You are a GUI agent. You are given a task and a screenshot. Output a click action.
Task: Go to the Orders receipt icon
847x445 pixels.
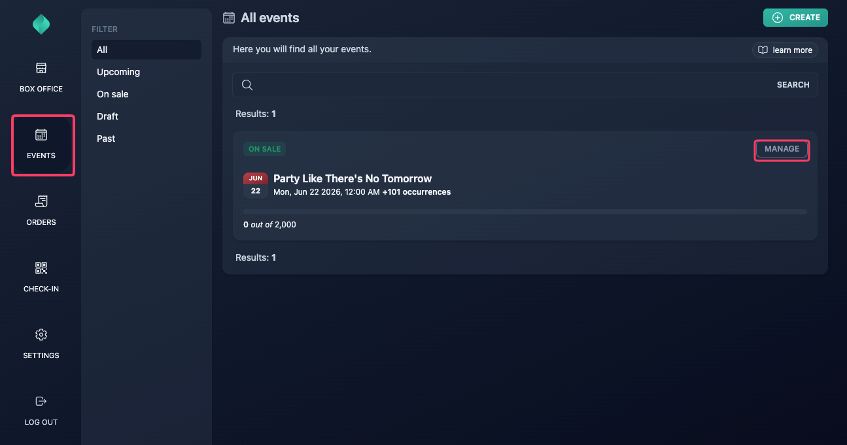(x=41, y=201)
